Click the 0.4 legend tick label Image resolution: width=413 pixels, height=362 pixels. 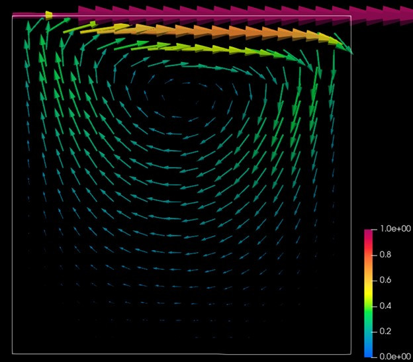coord(385,306)
